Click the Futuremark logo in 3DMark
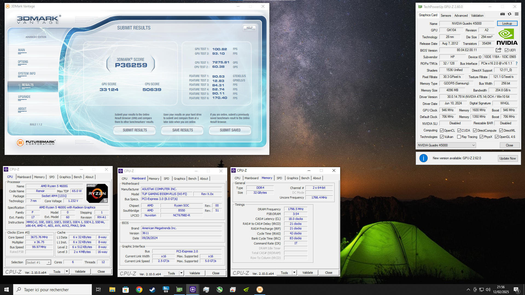 point(36,143)
